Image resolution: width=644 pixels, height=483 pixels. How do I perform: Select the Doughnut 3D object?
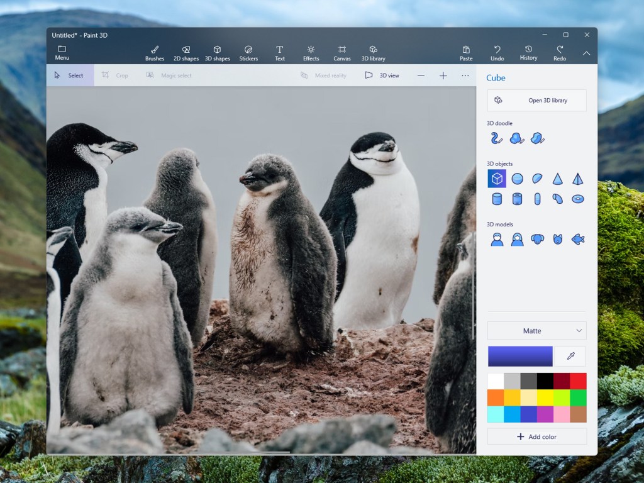coord(577,199)
